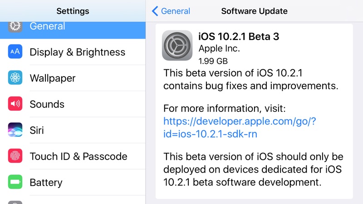
Task: Tap the green Battery icon
Action: coord(15,182)
